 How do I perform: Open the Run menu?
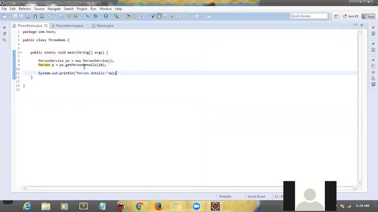[x=93, y=9]
